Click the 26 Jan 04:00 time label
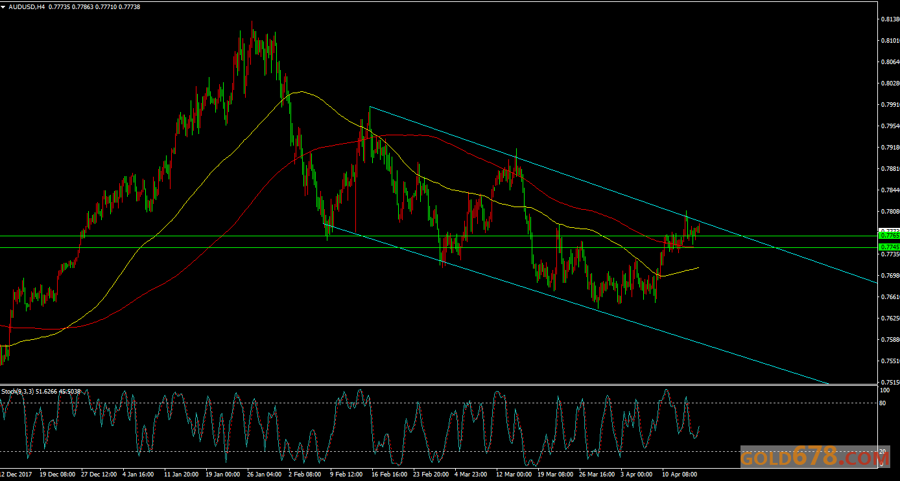Image resolution: width=900 pixels, height=481 pixels. click(263, 475)
